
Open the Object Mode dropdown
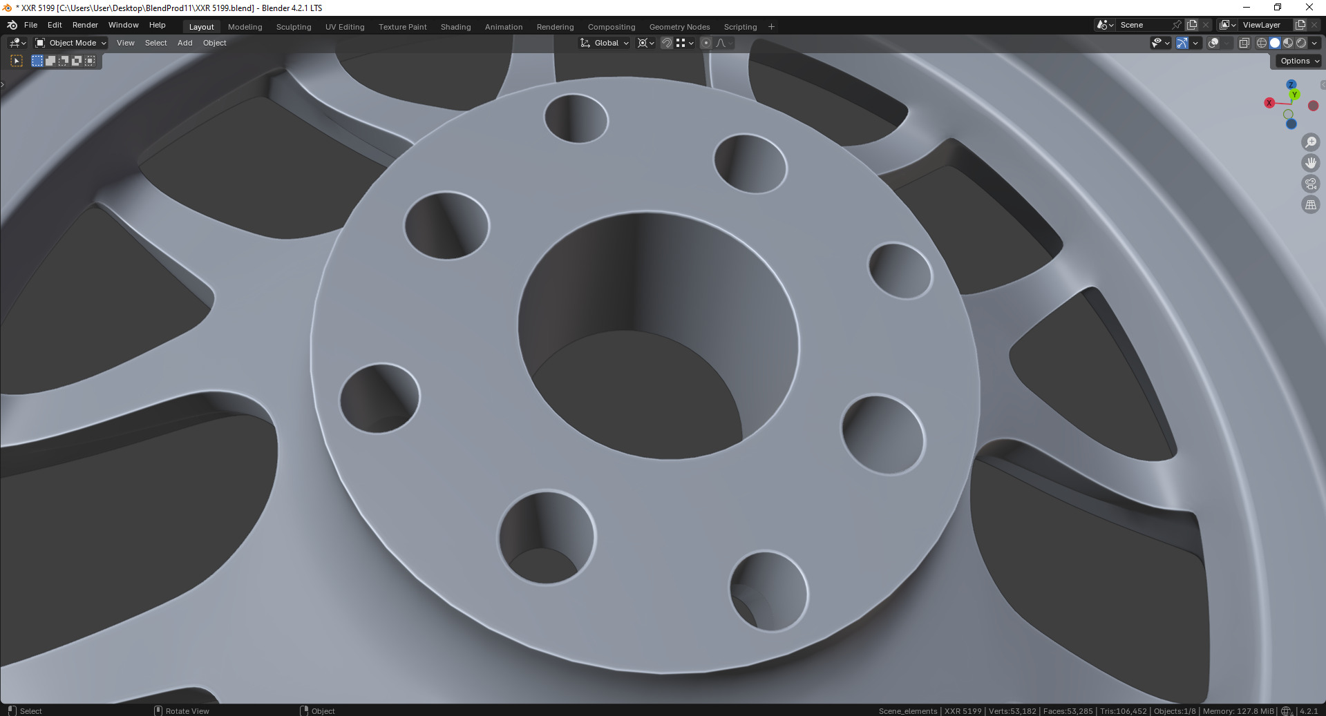(70, 43)
